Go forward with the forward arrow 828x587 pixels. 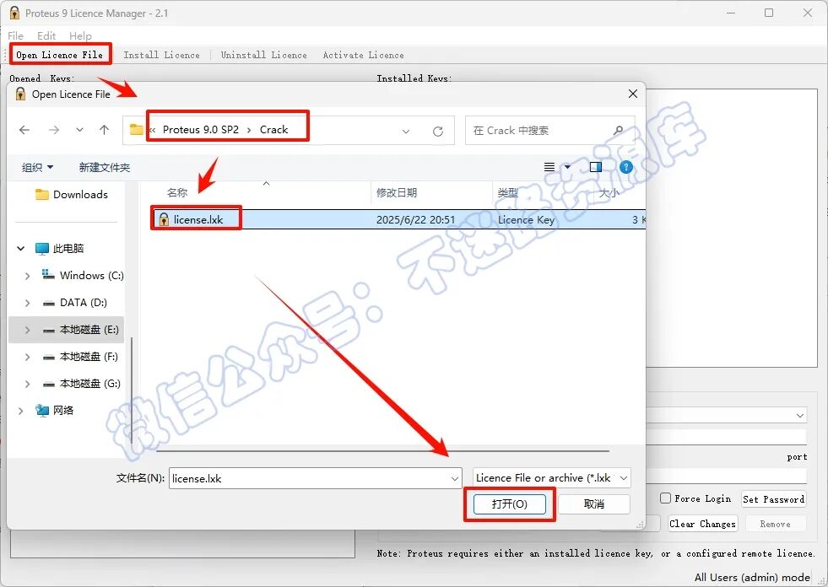click(54, 130)
